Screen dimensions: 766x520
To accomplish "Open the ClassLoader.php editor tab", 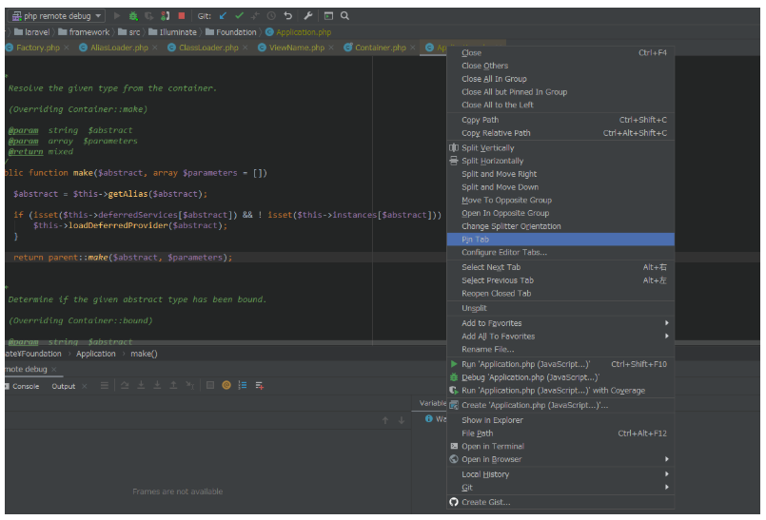I will [208, 48].
